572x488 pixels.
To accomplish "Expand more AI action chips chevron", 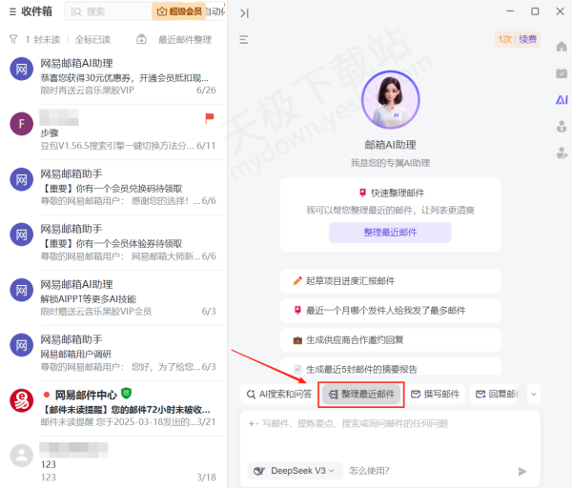I will point(533,394).
